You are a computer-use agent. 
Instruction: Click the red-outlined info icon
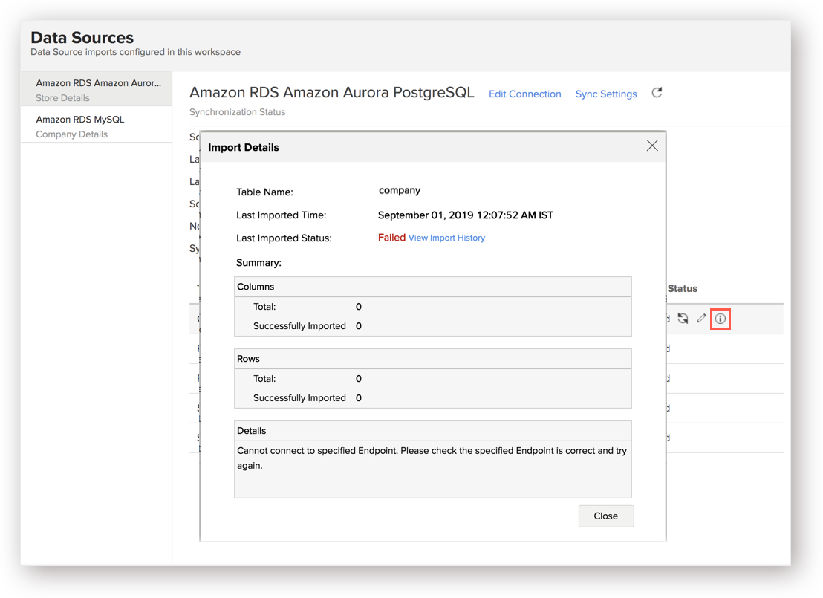click(x=720, y=319)
